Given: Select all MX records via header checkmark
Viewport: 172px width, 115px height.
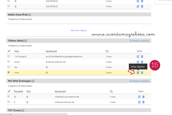Looking at the screenshot, I should [x=9, y=91].
